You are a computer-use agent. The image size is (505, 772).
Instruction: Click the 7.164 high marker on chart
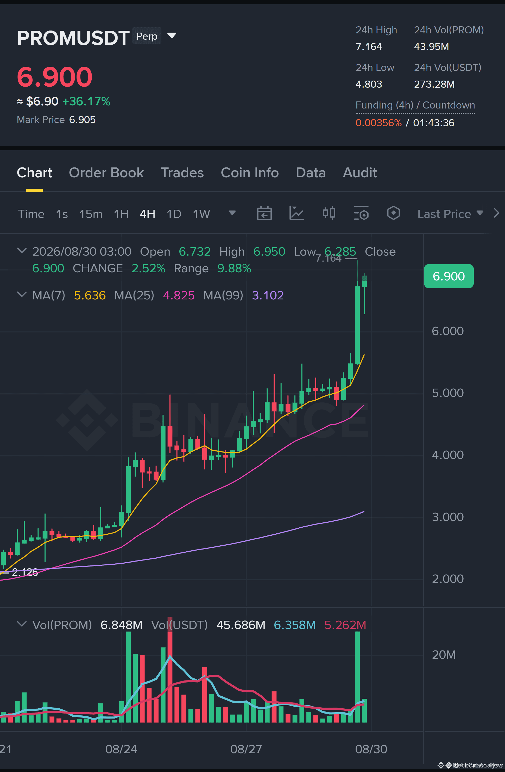click(329, 258)
